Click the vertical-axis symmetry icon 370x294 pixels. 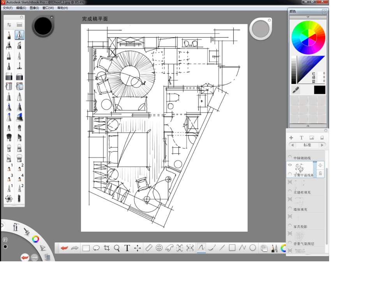click(190, 248)
